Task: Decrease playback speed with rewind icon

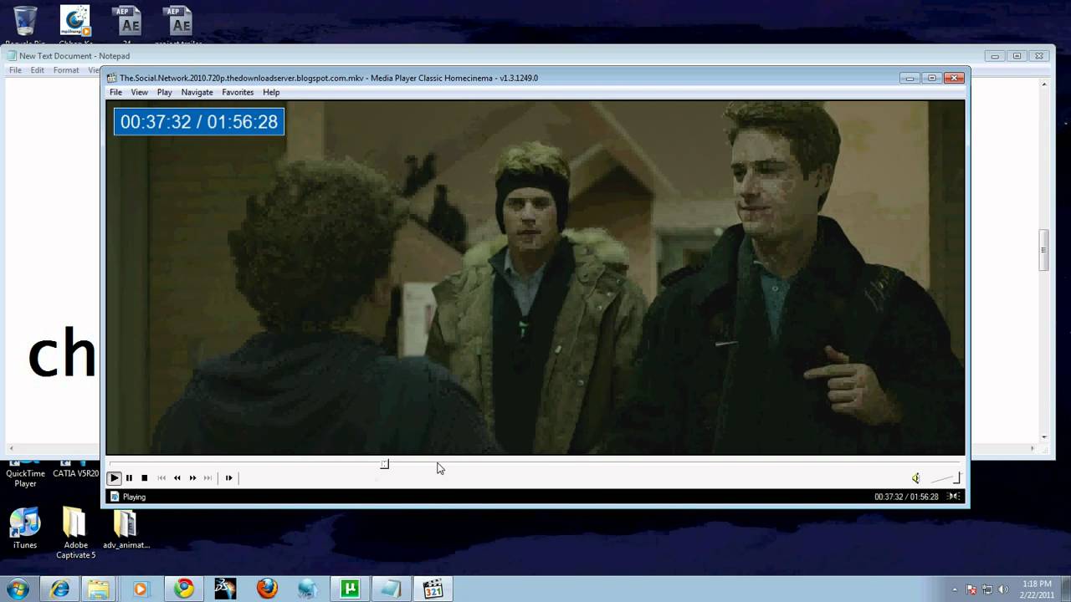Action: [x=177, y=478]
